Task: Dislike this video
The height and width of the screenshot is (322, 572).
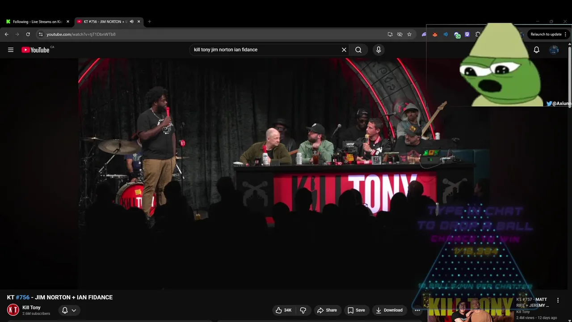Action: pos(303,310)
